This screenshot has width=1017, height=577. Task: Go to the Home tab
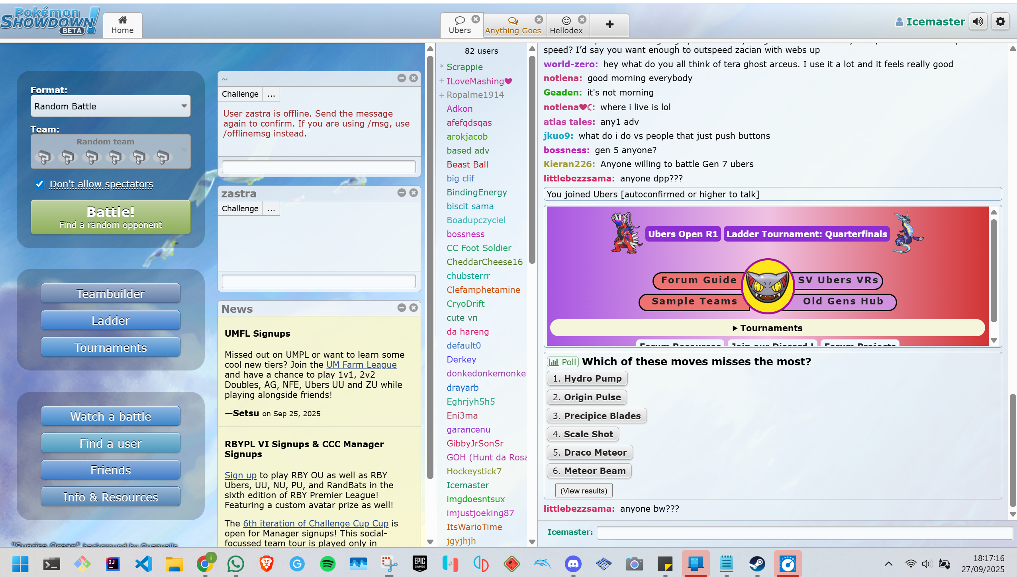[x=122, y=25]
